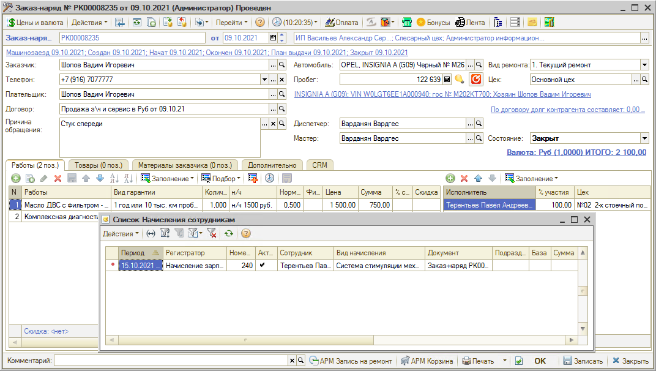Click the help question mark in main toolbar
This screenshot has height=371, width=656.
(x=260, y=22)
